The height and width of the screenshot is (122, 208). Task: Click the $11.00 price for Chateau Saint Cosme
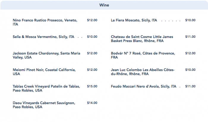(190, 37)
